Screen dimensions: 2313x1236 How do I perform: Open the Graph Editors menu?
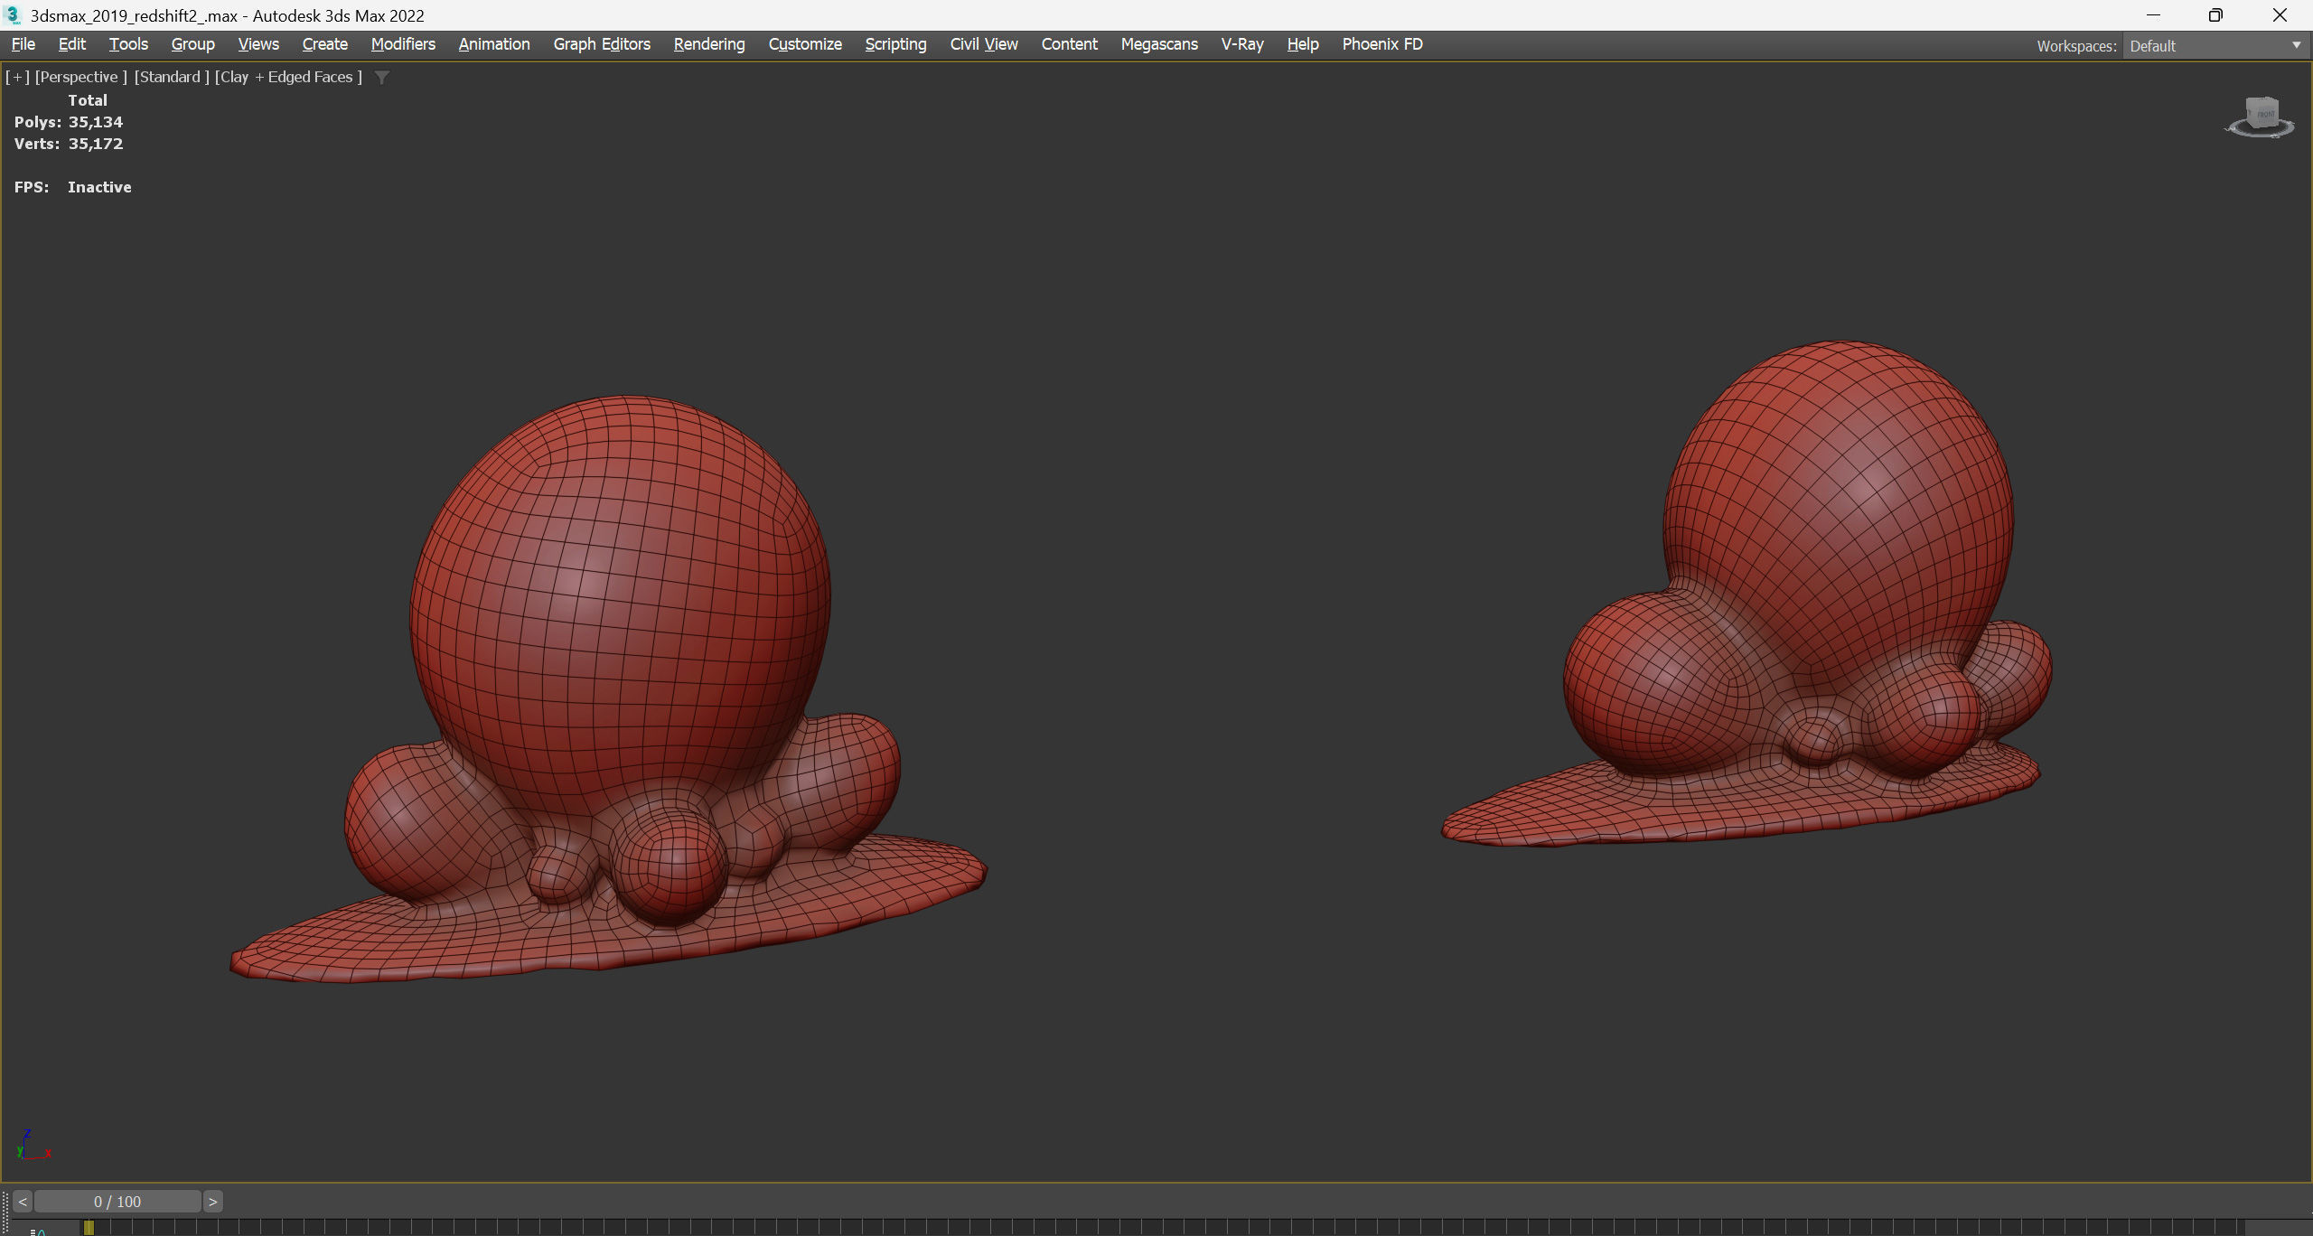(601, 44)
